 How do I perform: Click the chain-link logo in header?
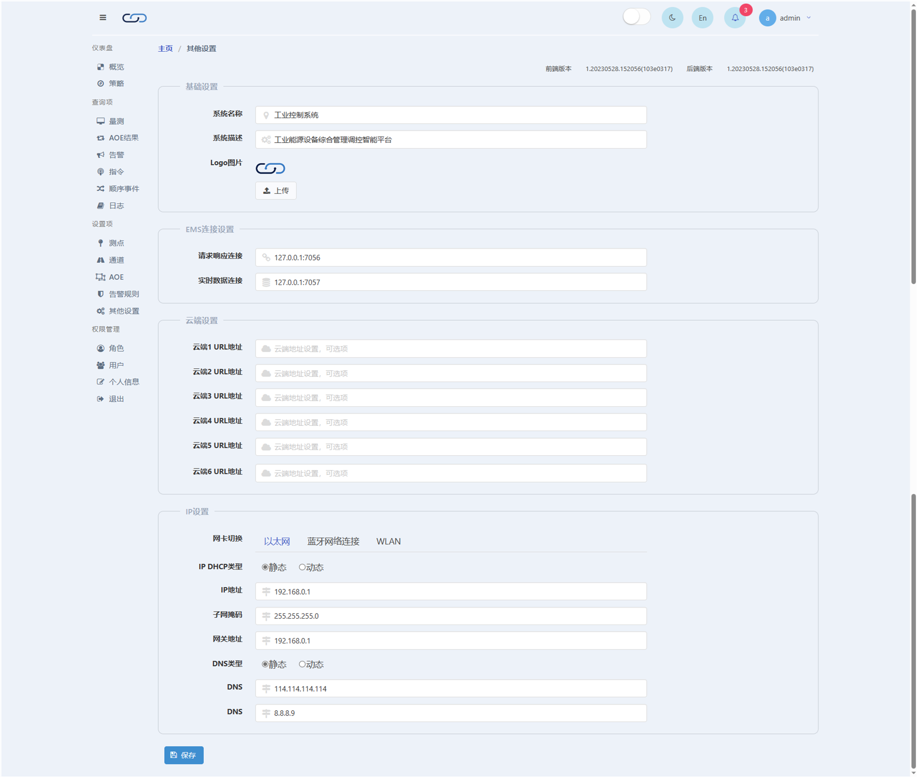[134, 18]
